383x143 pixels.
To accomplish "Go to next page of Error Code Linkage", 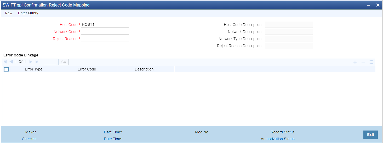I will pos(31,62).
